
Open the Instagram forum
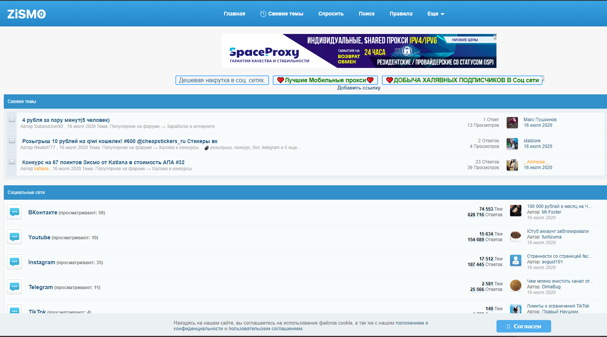point(41,262)
